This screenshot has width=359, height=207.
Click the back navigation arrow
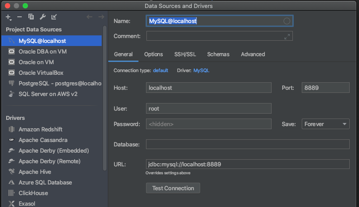point(89,17)
